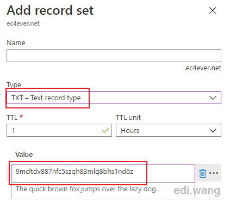The height and width of the screenshot is (206, 230).
Task: Open the TXT – Text record type dropdown
Action: [114, 98]
